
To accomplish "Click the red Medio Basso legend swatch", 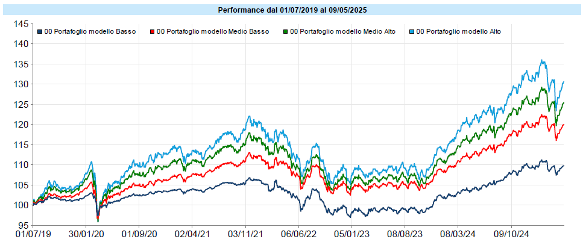I will tap(152, 32).
